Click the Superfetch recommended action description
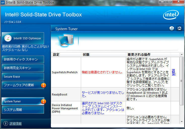The image size is (185, 129). (148, 72)
